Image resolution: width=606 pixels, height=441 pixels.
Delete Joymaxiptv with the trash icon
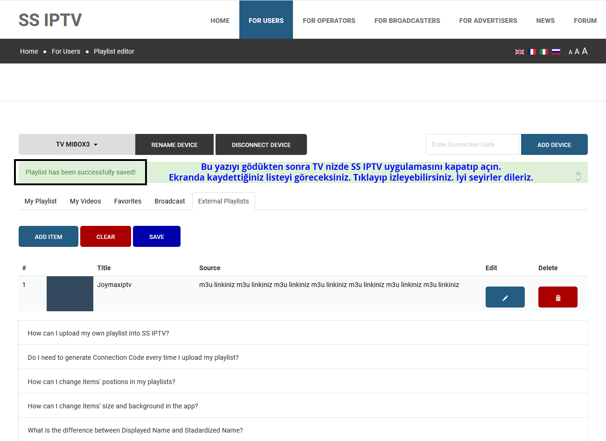557,297
